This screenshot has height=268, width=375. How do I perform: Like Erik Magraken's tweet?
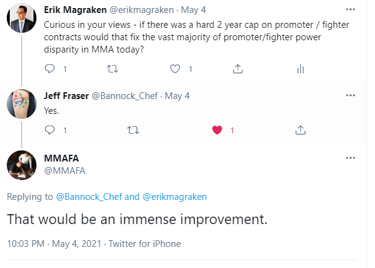pyautogui.click(x=175, y=69)
